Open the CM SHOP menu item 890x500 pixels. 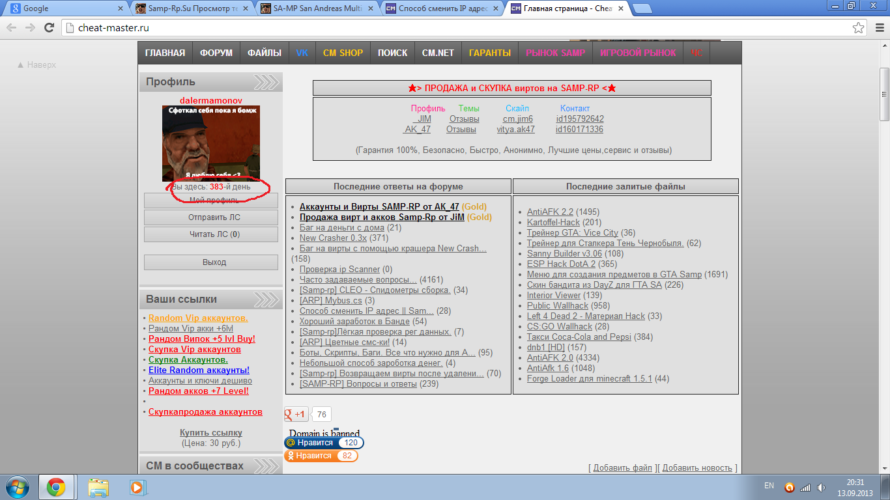[343, 53]
